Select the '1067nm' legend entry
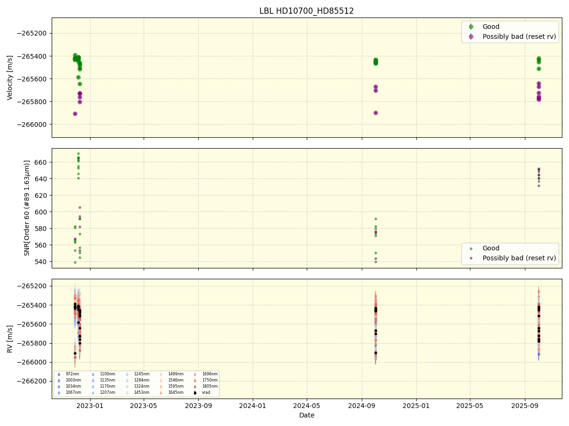The width and height of the screenshot is (569, 426). (73, 392)
